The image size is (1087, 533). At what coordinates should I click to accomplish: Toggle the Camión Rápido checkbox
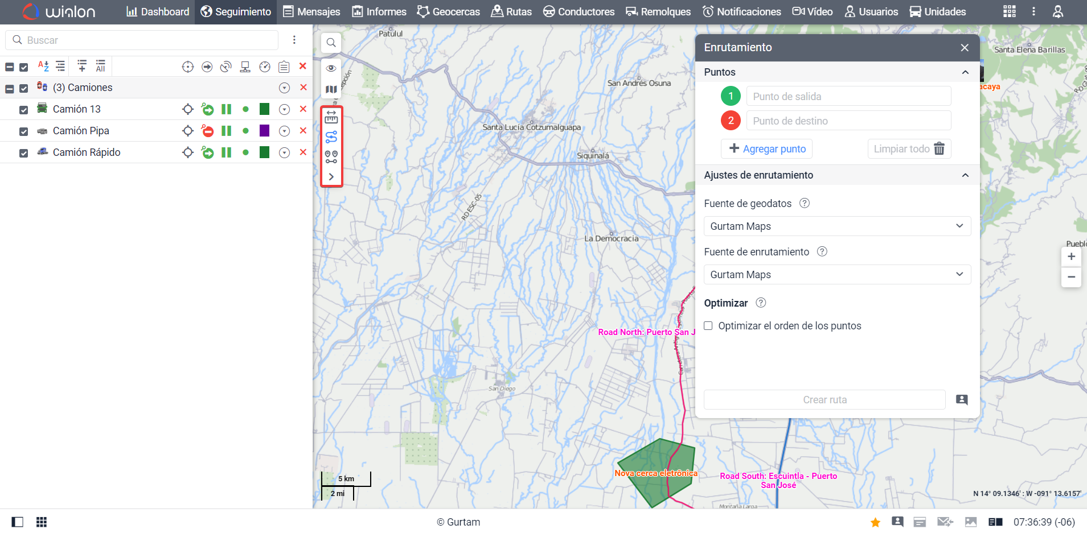click(23, 153)
